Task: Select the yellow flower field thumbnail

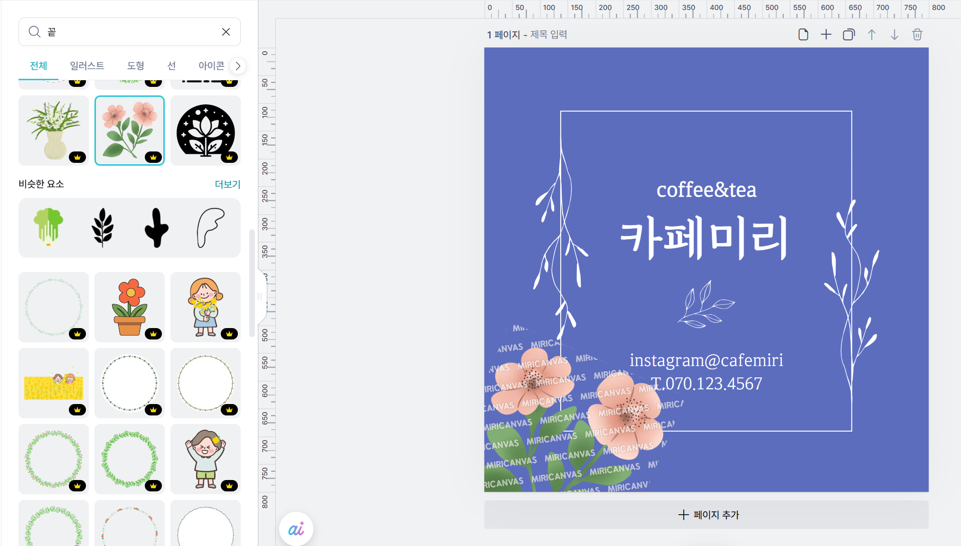Action: pos(54,383)
